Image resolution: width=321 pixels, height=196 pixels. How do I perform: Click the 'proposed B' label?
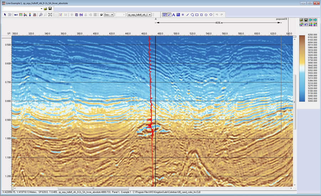[x=281, y=19]
